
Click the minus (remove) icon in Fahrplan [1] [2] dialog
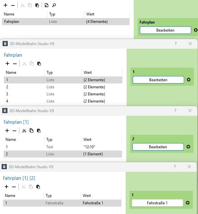tap(14, 187)
